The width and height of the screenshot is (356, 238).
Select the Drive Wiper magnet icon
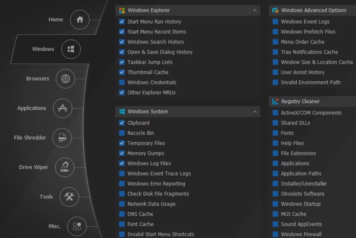pyautogui.click(x=64, y=167)
